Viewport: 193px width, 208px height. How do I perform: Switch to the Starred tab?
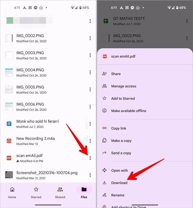pos(36,193)
